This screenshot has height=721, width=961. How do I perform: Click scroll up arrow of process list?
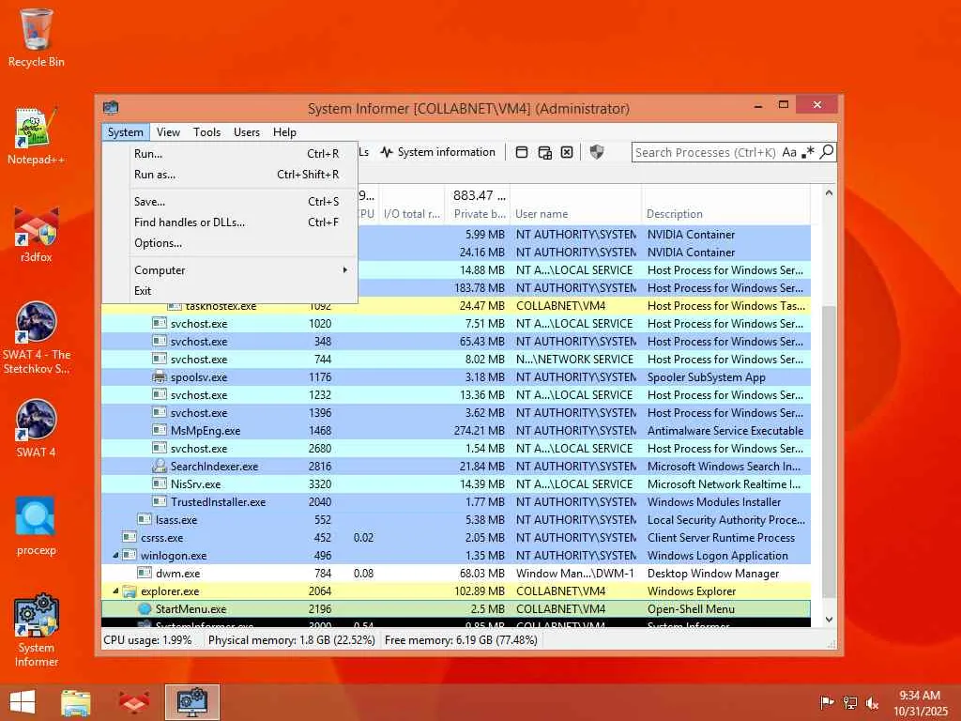pyautogui.click(x=829, y=192)
